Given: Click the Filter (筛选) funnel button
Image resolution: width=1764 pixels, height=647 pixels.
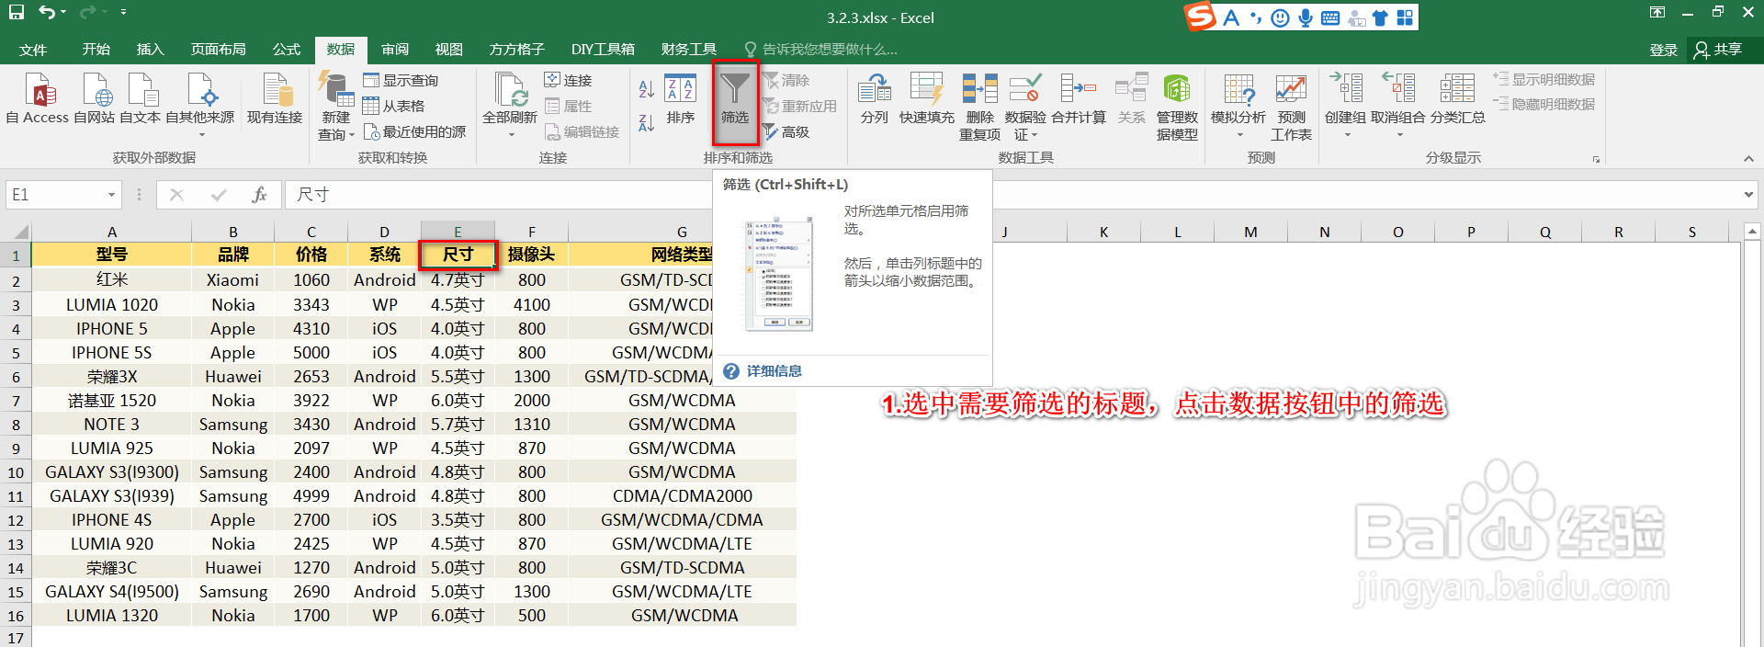Looking at the screenshot, I should [x=735, y=102].
